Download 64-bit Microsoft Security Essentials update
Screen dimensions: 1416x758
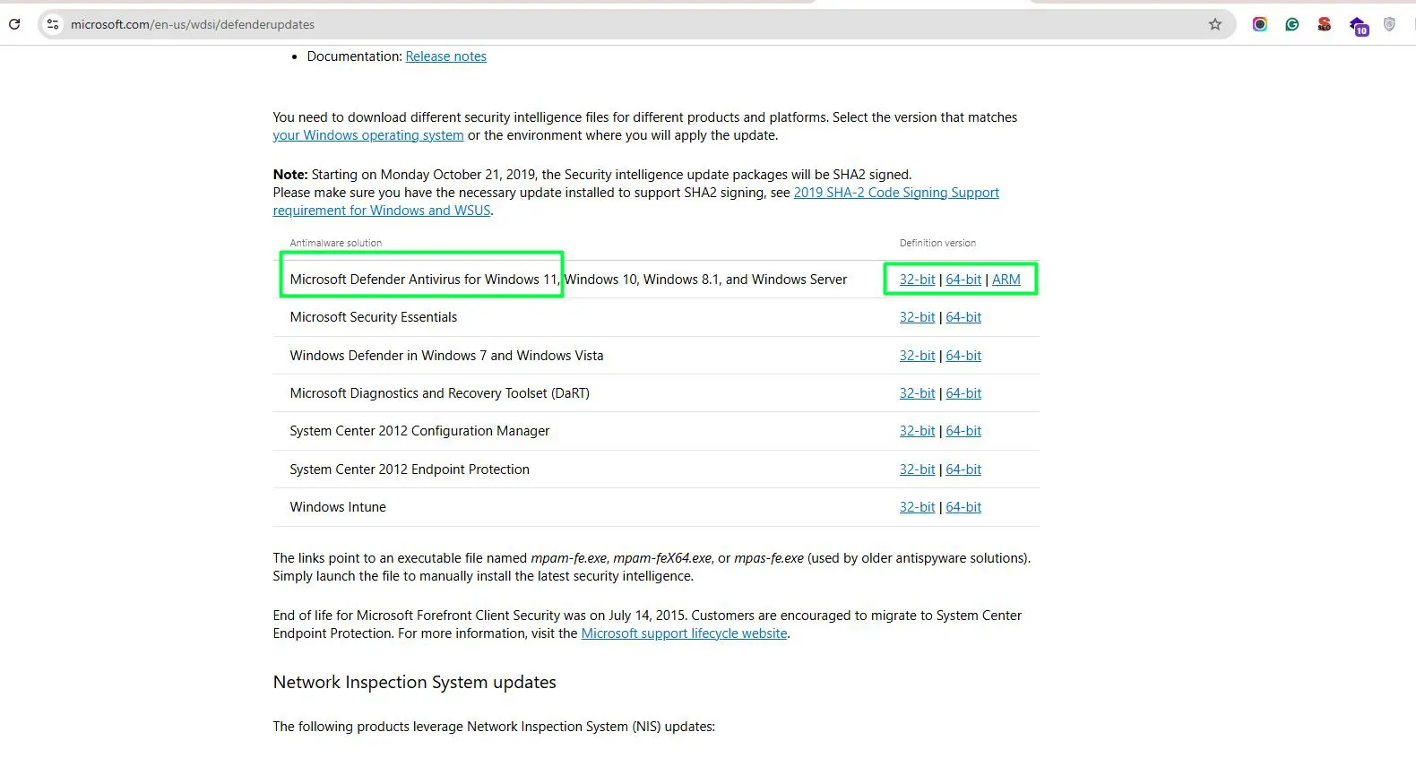coord(963,317)
